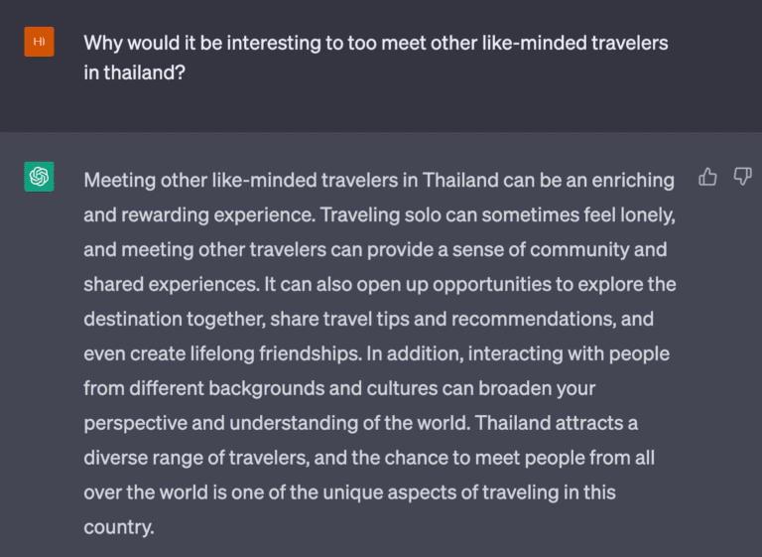Image resolution: width=762 pixels, height=557 pixels.
Task: Click the line 'diverse range of travelers'
Action: click(369, 458)
